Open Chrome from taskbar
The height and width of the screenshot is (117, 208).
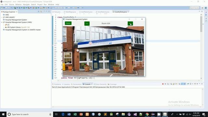click(147, 114)
